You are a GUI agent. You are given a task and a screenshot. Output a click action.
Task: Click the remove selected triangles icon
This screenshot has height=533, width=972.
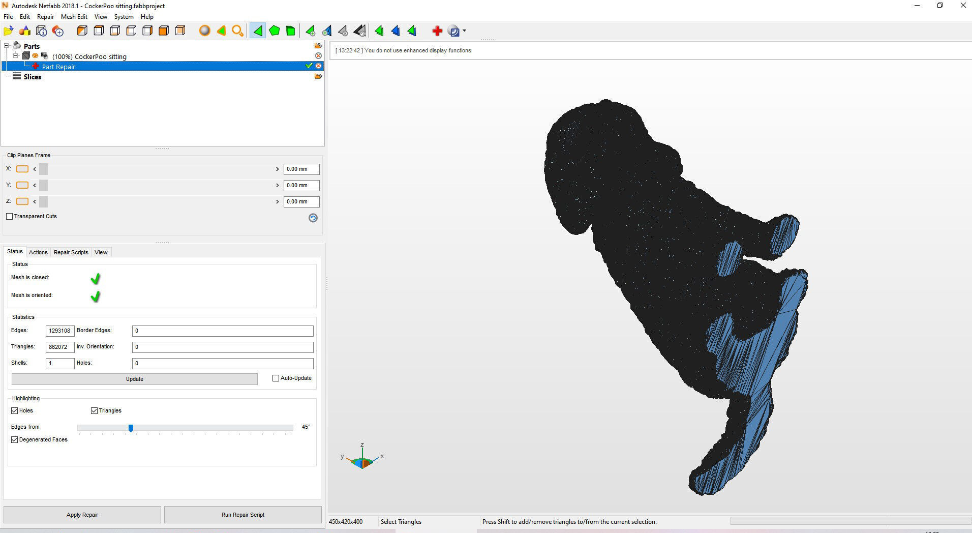(x=343, y=31)
